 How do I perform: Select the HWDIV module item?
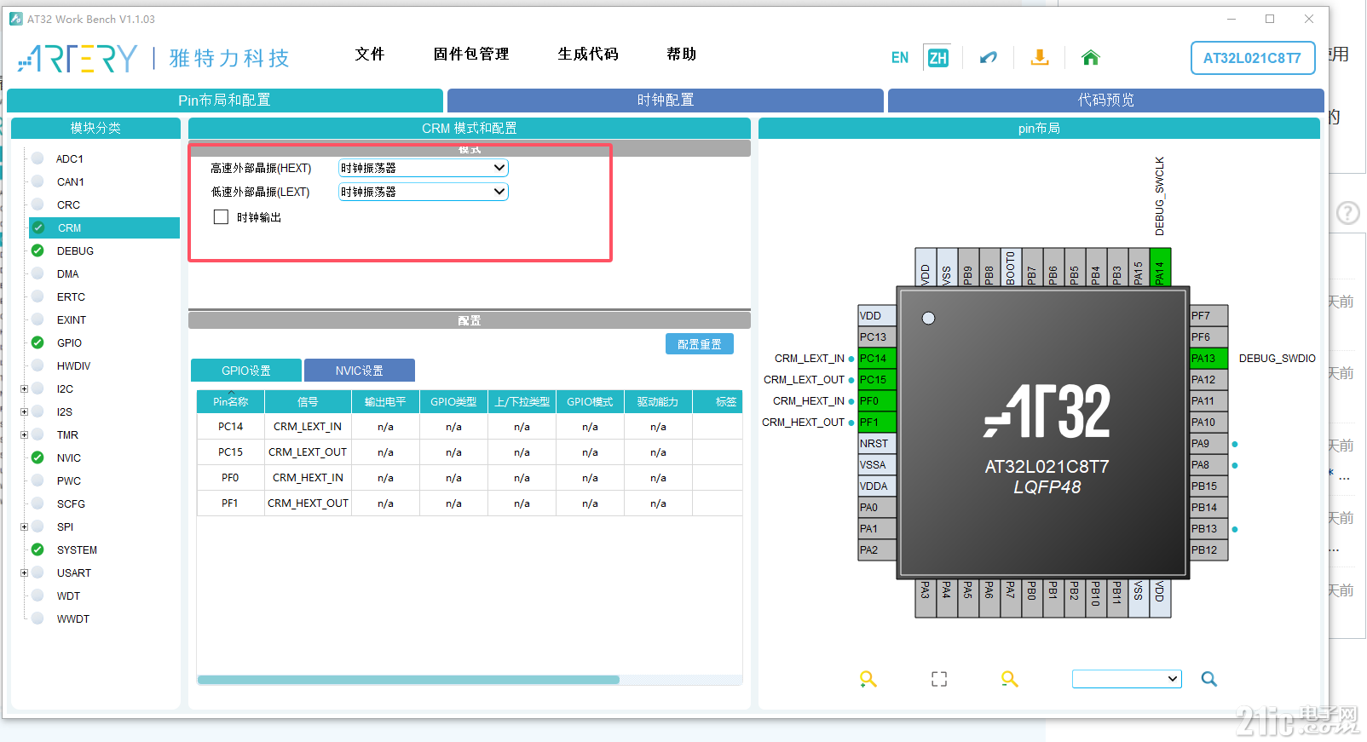[x=74, y=366]
